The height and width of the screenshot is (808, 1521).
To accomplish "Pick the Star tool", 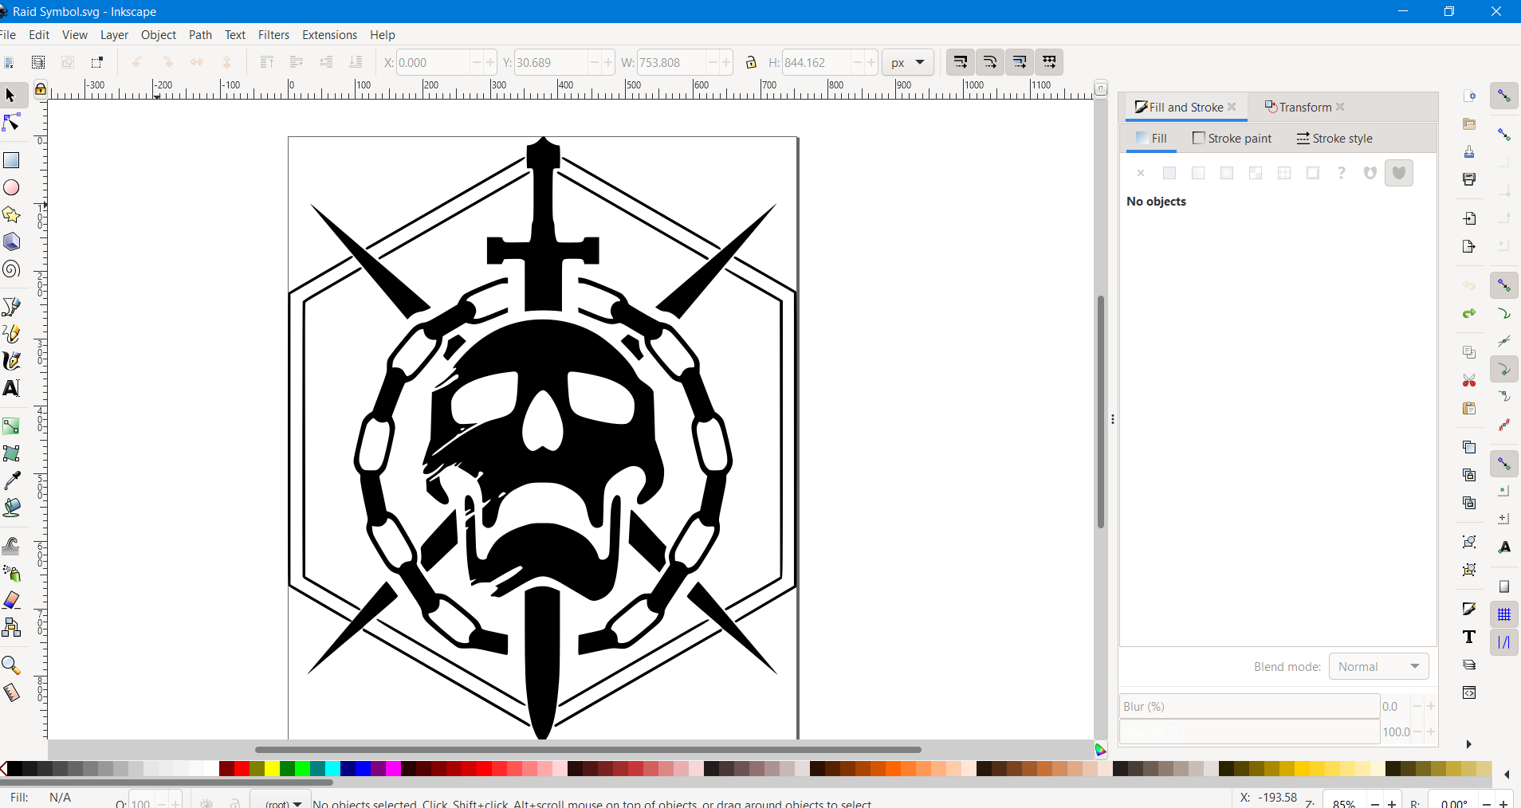I will 12,214.
